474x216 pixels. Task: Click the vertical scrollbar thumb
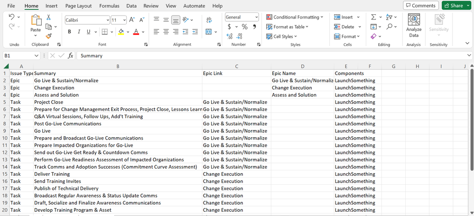pyautogui.click(x=472, y=119)
